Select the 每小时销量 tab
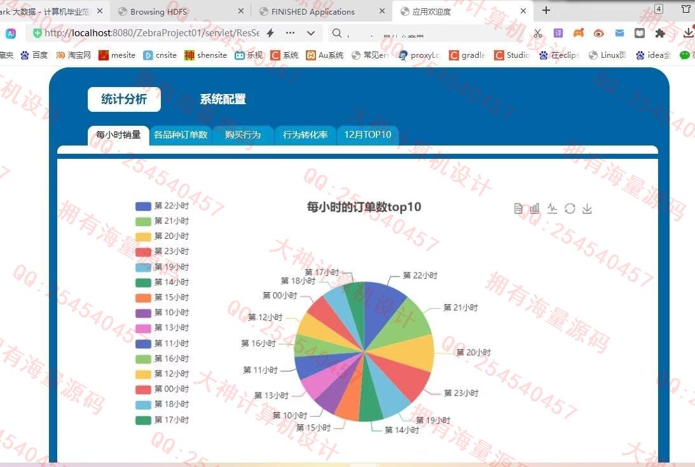The width and height of the screenshot is (695, 467). 118,135
